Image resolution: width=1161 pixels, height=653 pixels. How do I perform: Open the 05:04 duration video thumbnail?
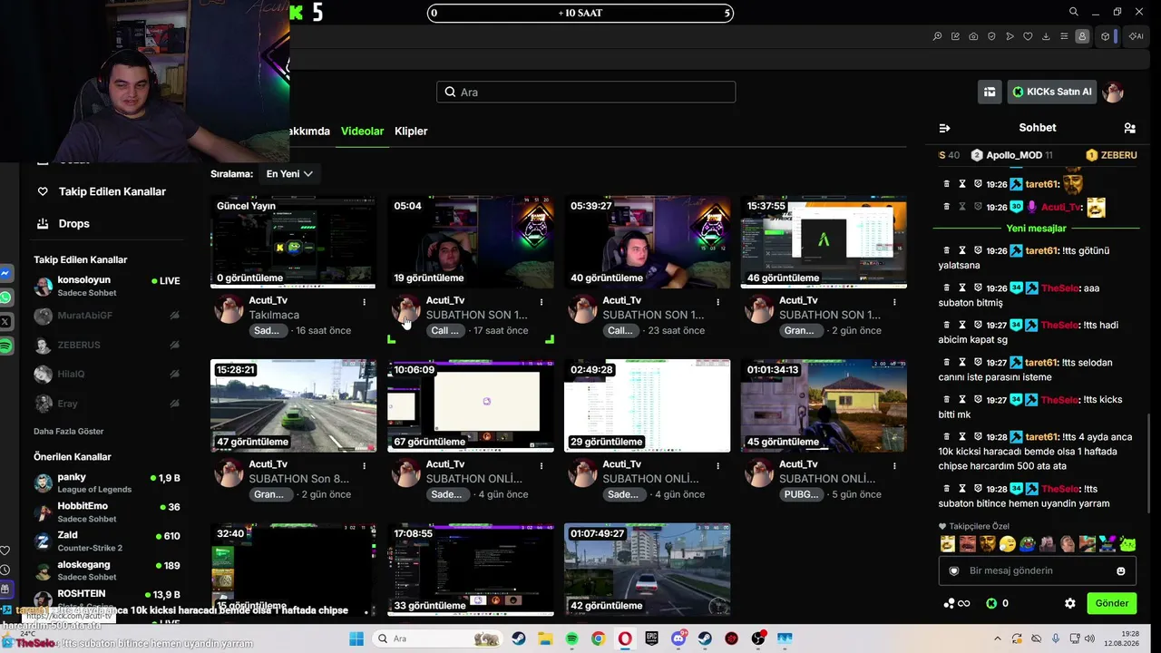pyautogui.click(x=471, y=242)
